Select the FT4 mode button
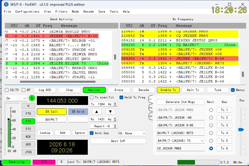Screen dimensions: 249x166 tap(28, 121)
